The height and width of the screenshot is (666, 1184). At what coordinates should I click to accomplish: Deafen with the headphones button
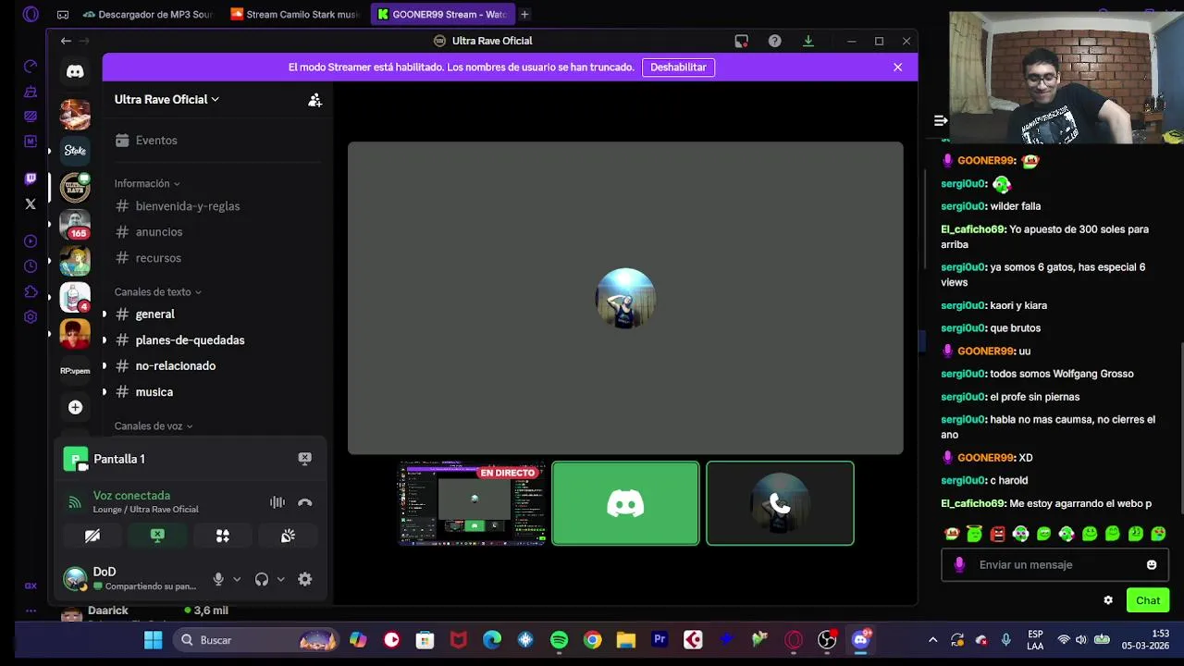262,579
